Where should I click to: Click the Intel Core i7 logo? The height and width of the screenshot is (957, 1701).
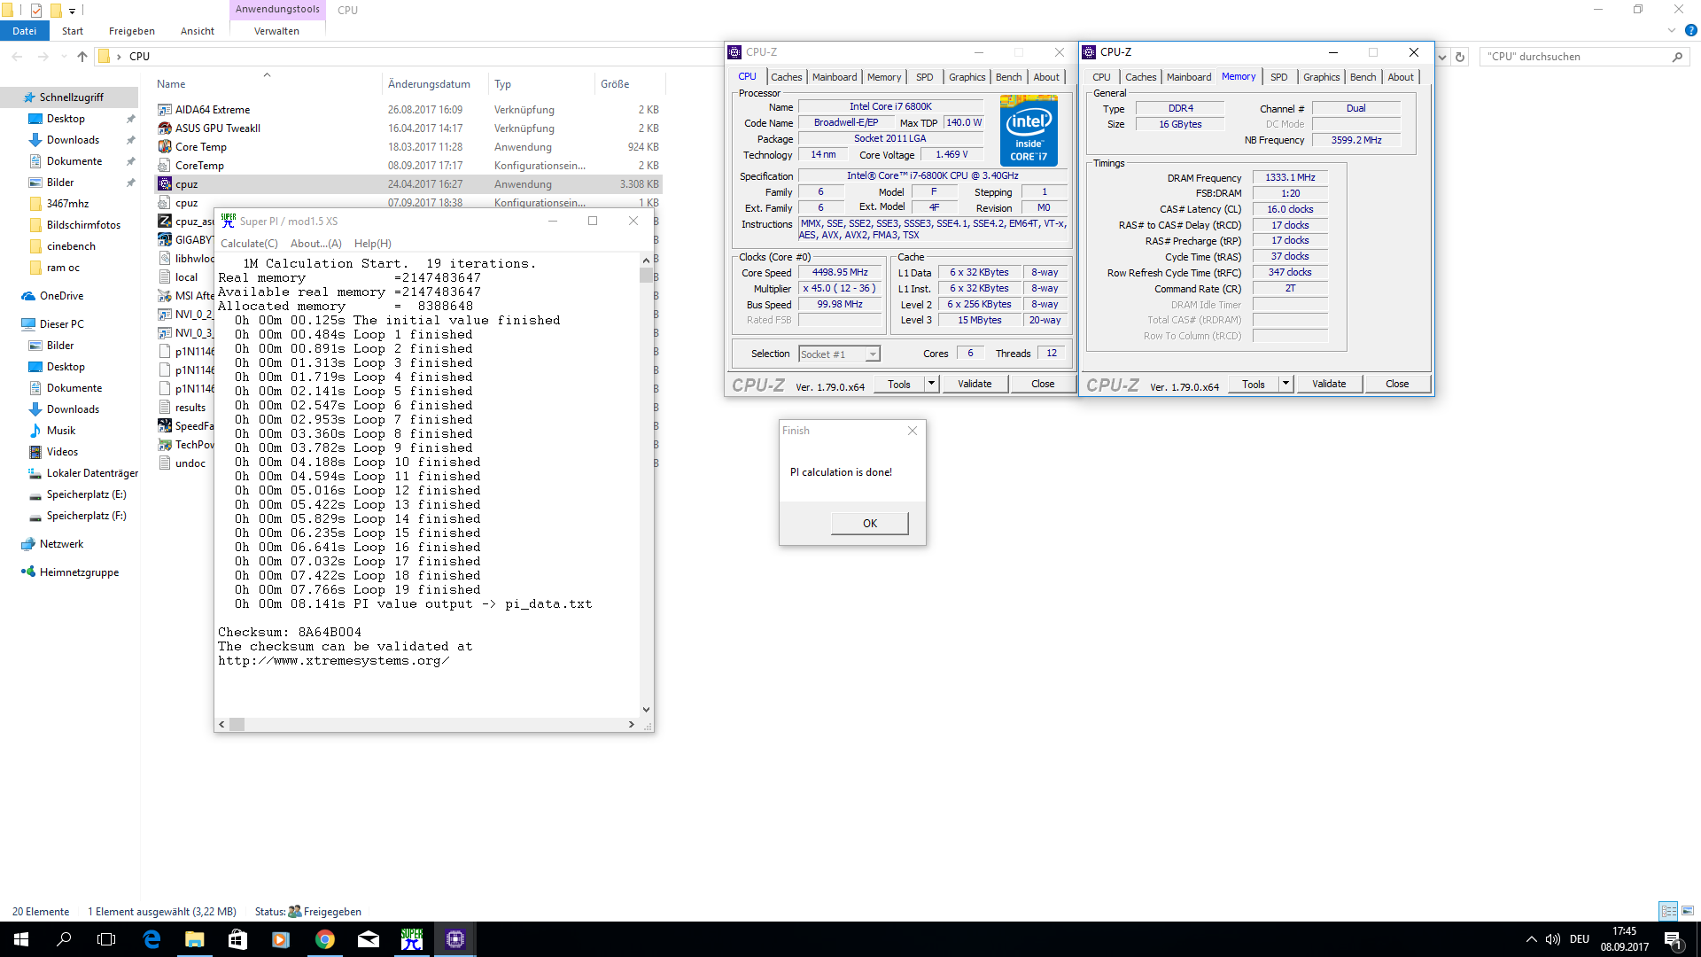pos(1029,130)
